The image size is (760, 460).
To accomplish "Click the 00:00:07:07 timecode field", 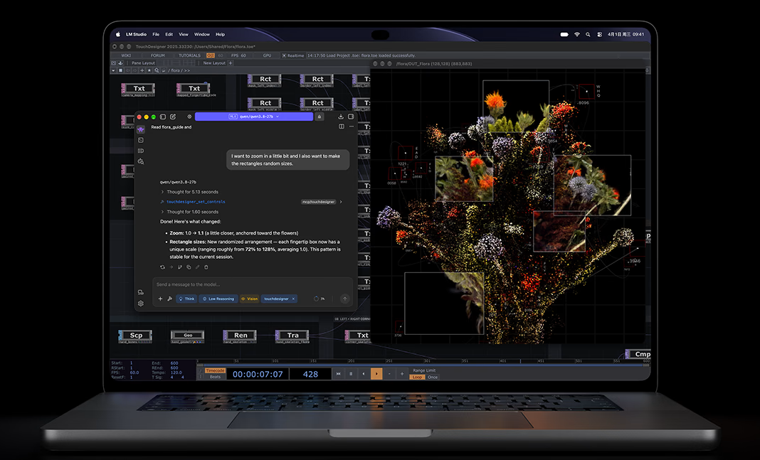I will pos(258,374).
